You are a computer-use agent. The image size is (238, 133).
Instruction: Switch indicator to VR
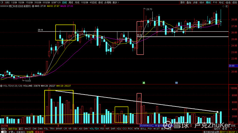click(x=70, y=129)
